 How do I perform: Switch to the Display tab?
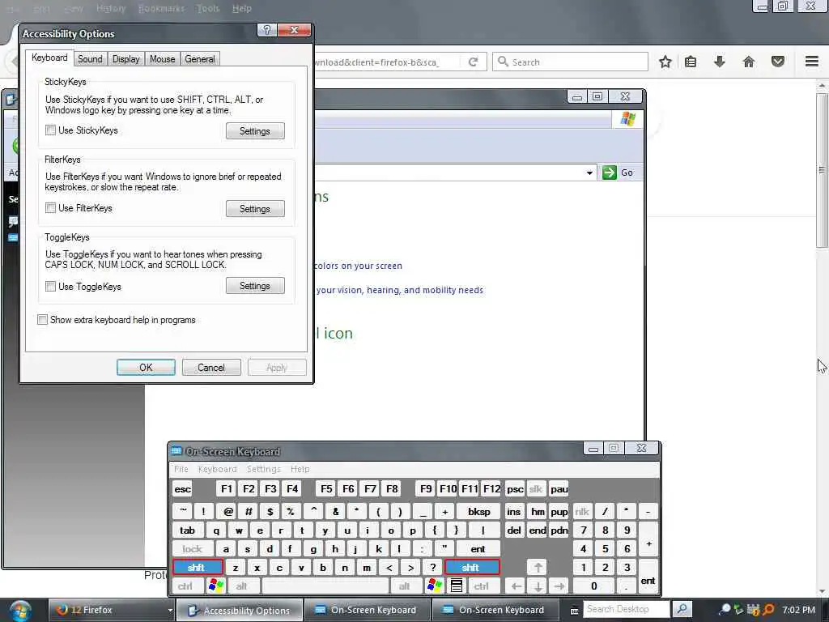pos(125,58)
